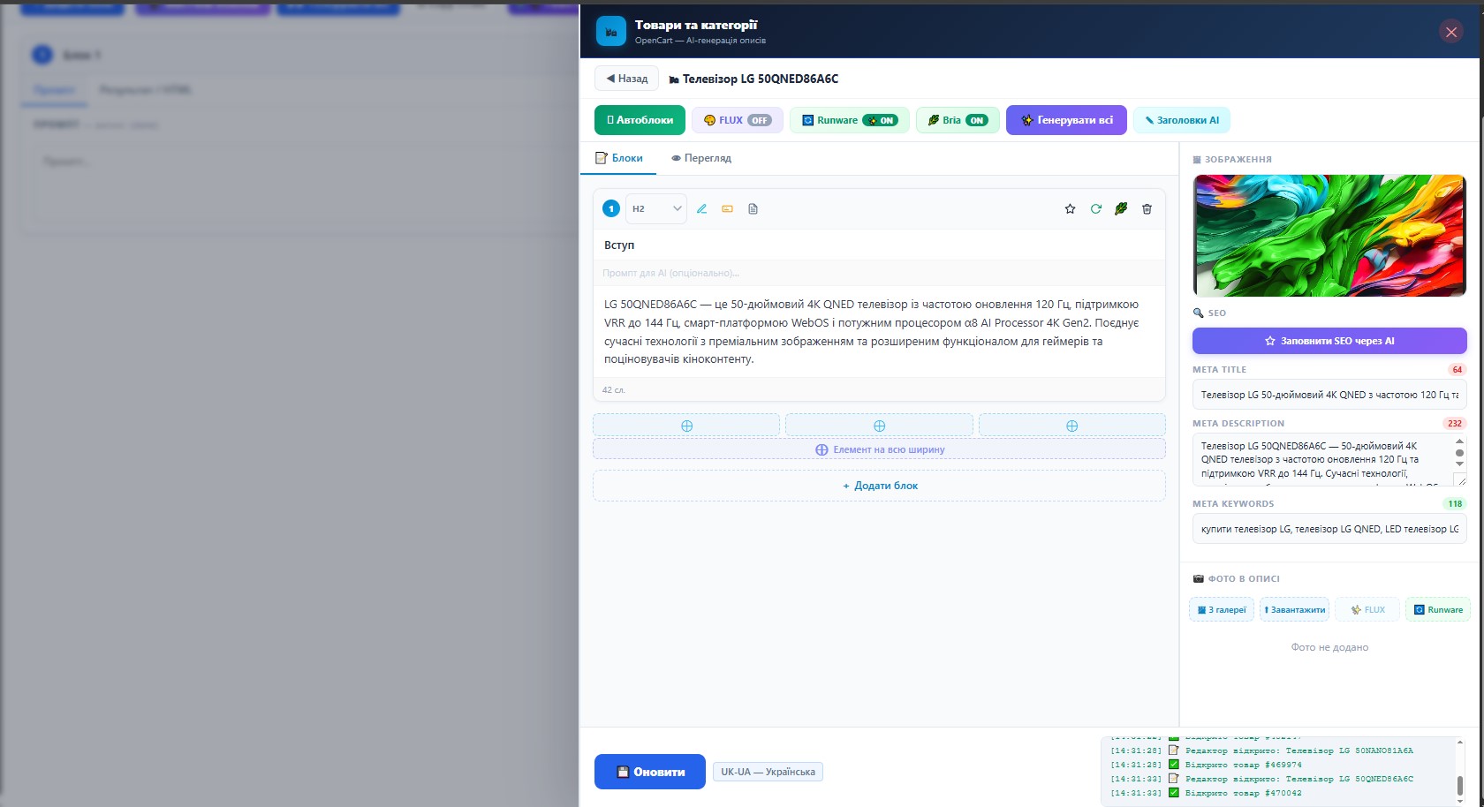Click the Meta Title input field
1484x807 pixels.
click(1329, 395)
